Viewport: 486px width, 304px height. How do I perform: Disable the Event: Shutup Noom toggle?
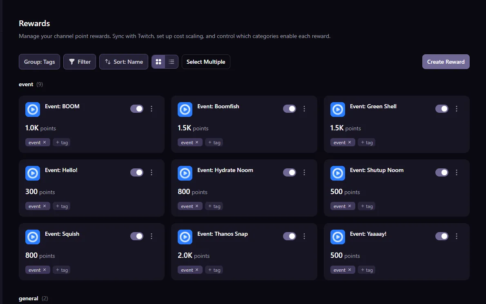pyautogui.click(x=442, y=172)
